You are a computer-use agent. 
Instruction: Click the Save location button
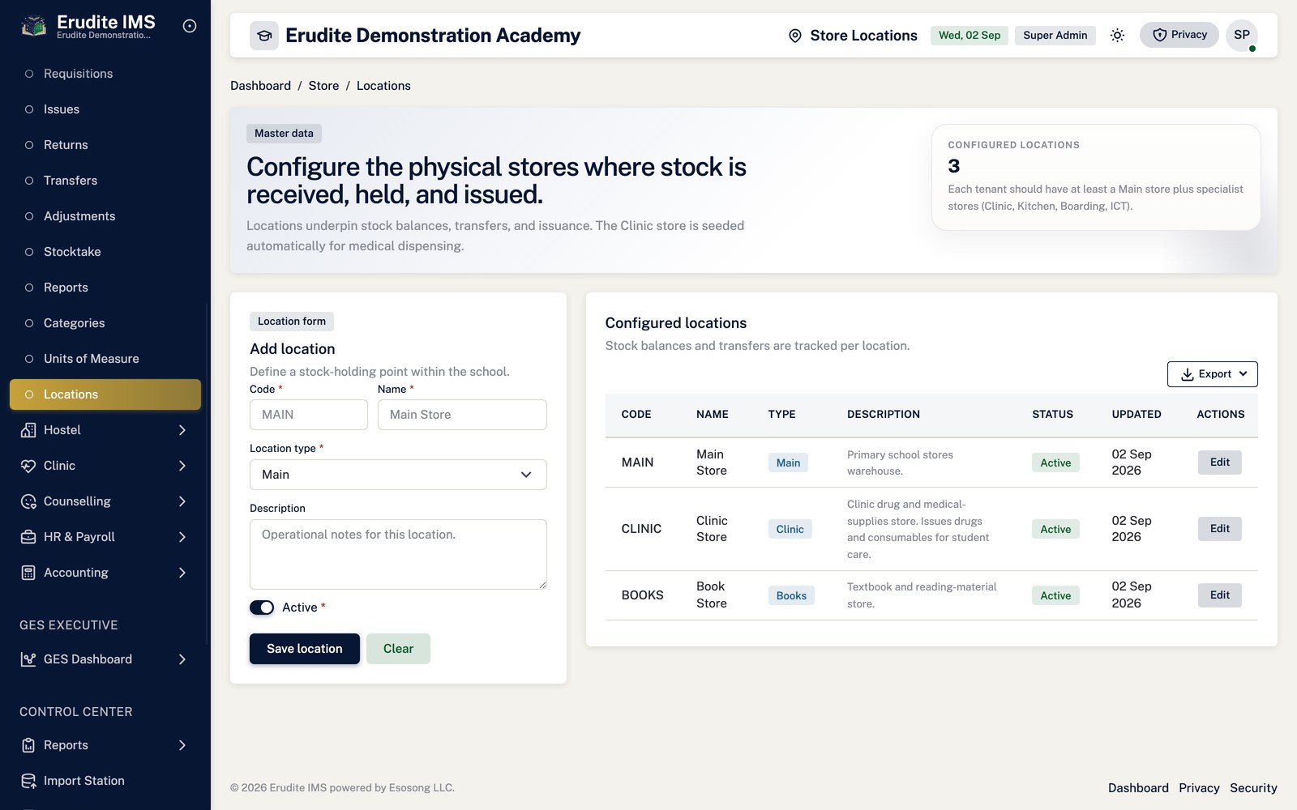tap(305, 649)
